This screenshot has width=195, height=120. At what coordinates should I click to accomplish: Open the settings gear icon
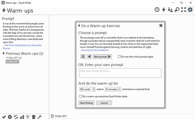click(190, 10)
